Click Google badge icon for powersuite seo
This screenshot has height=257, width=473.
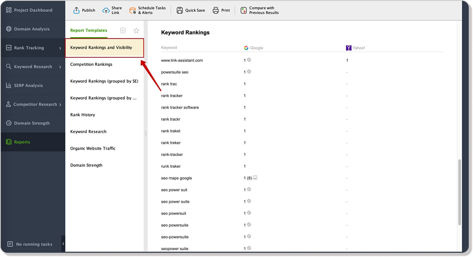[249, 71]
